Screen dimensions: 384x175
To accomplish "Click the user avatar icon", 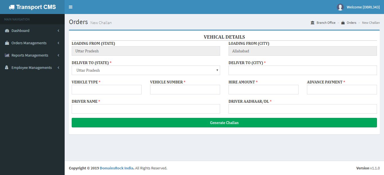I will 340,7.
